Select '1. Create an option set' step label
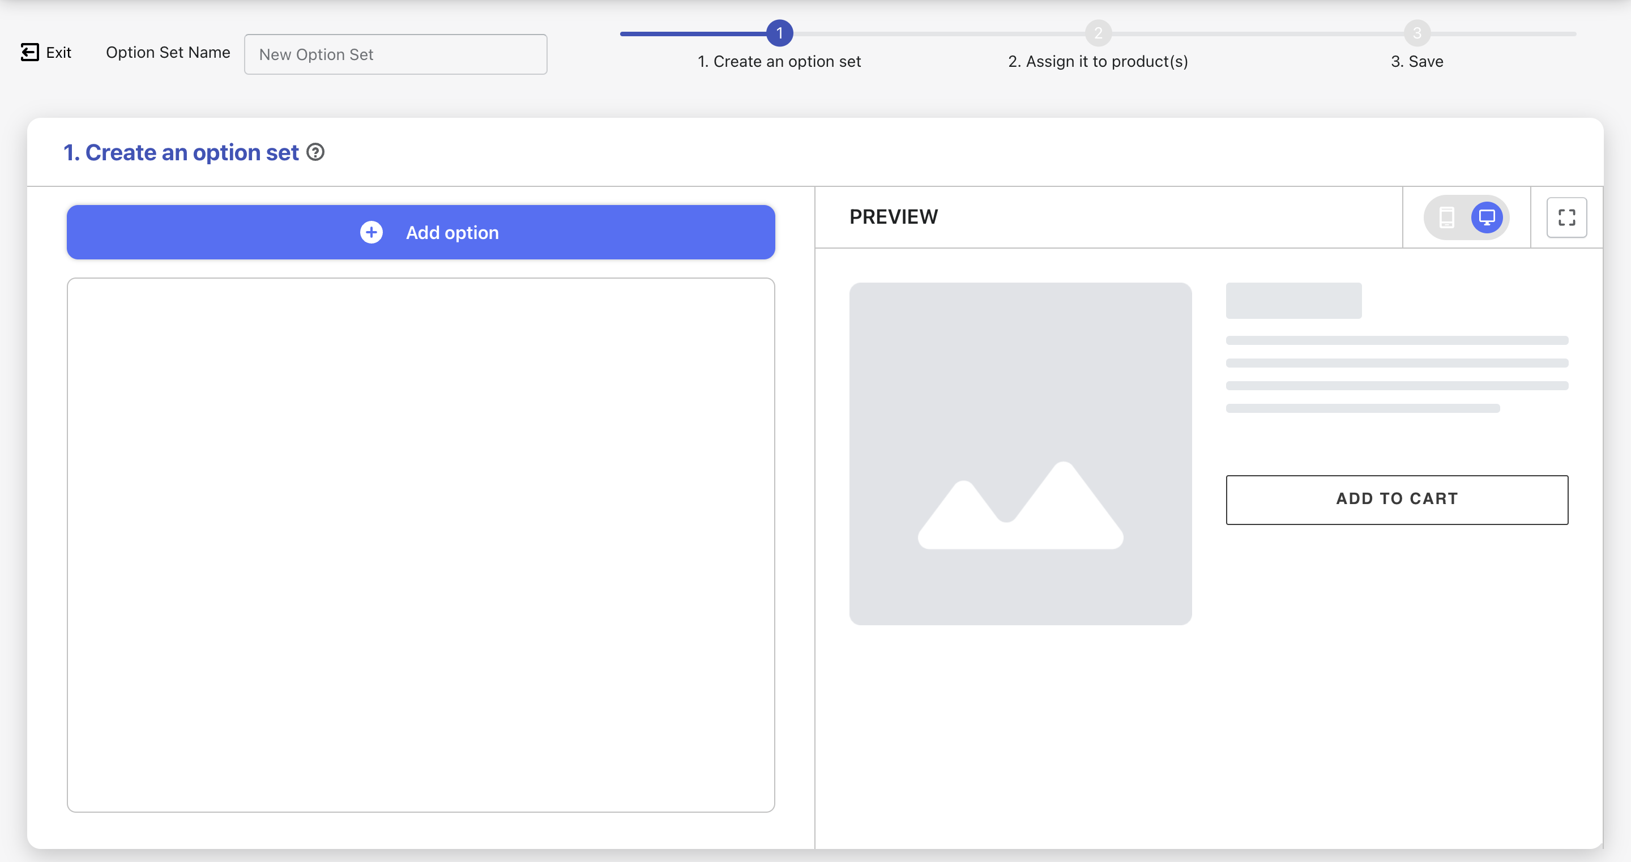The image size is (1631, 862). click(x=779, y=61)
